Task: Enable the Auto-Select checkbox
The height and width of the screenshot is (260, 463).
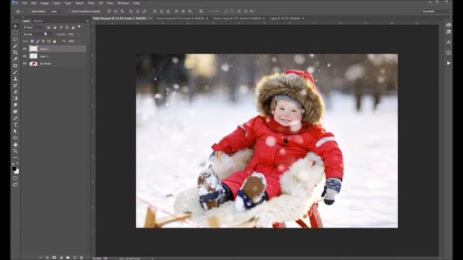Action: [x=30, y=12]
